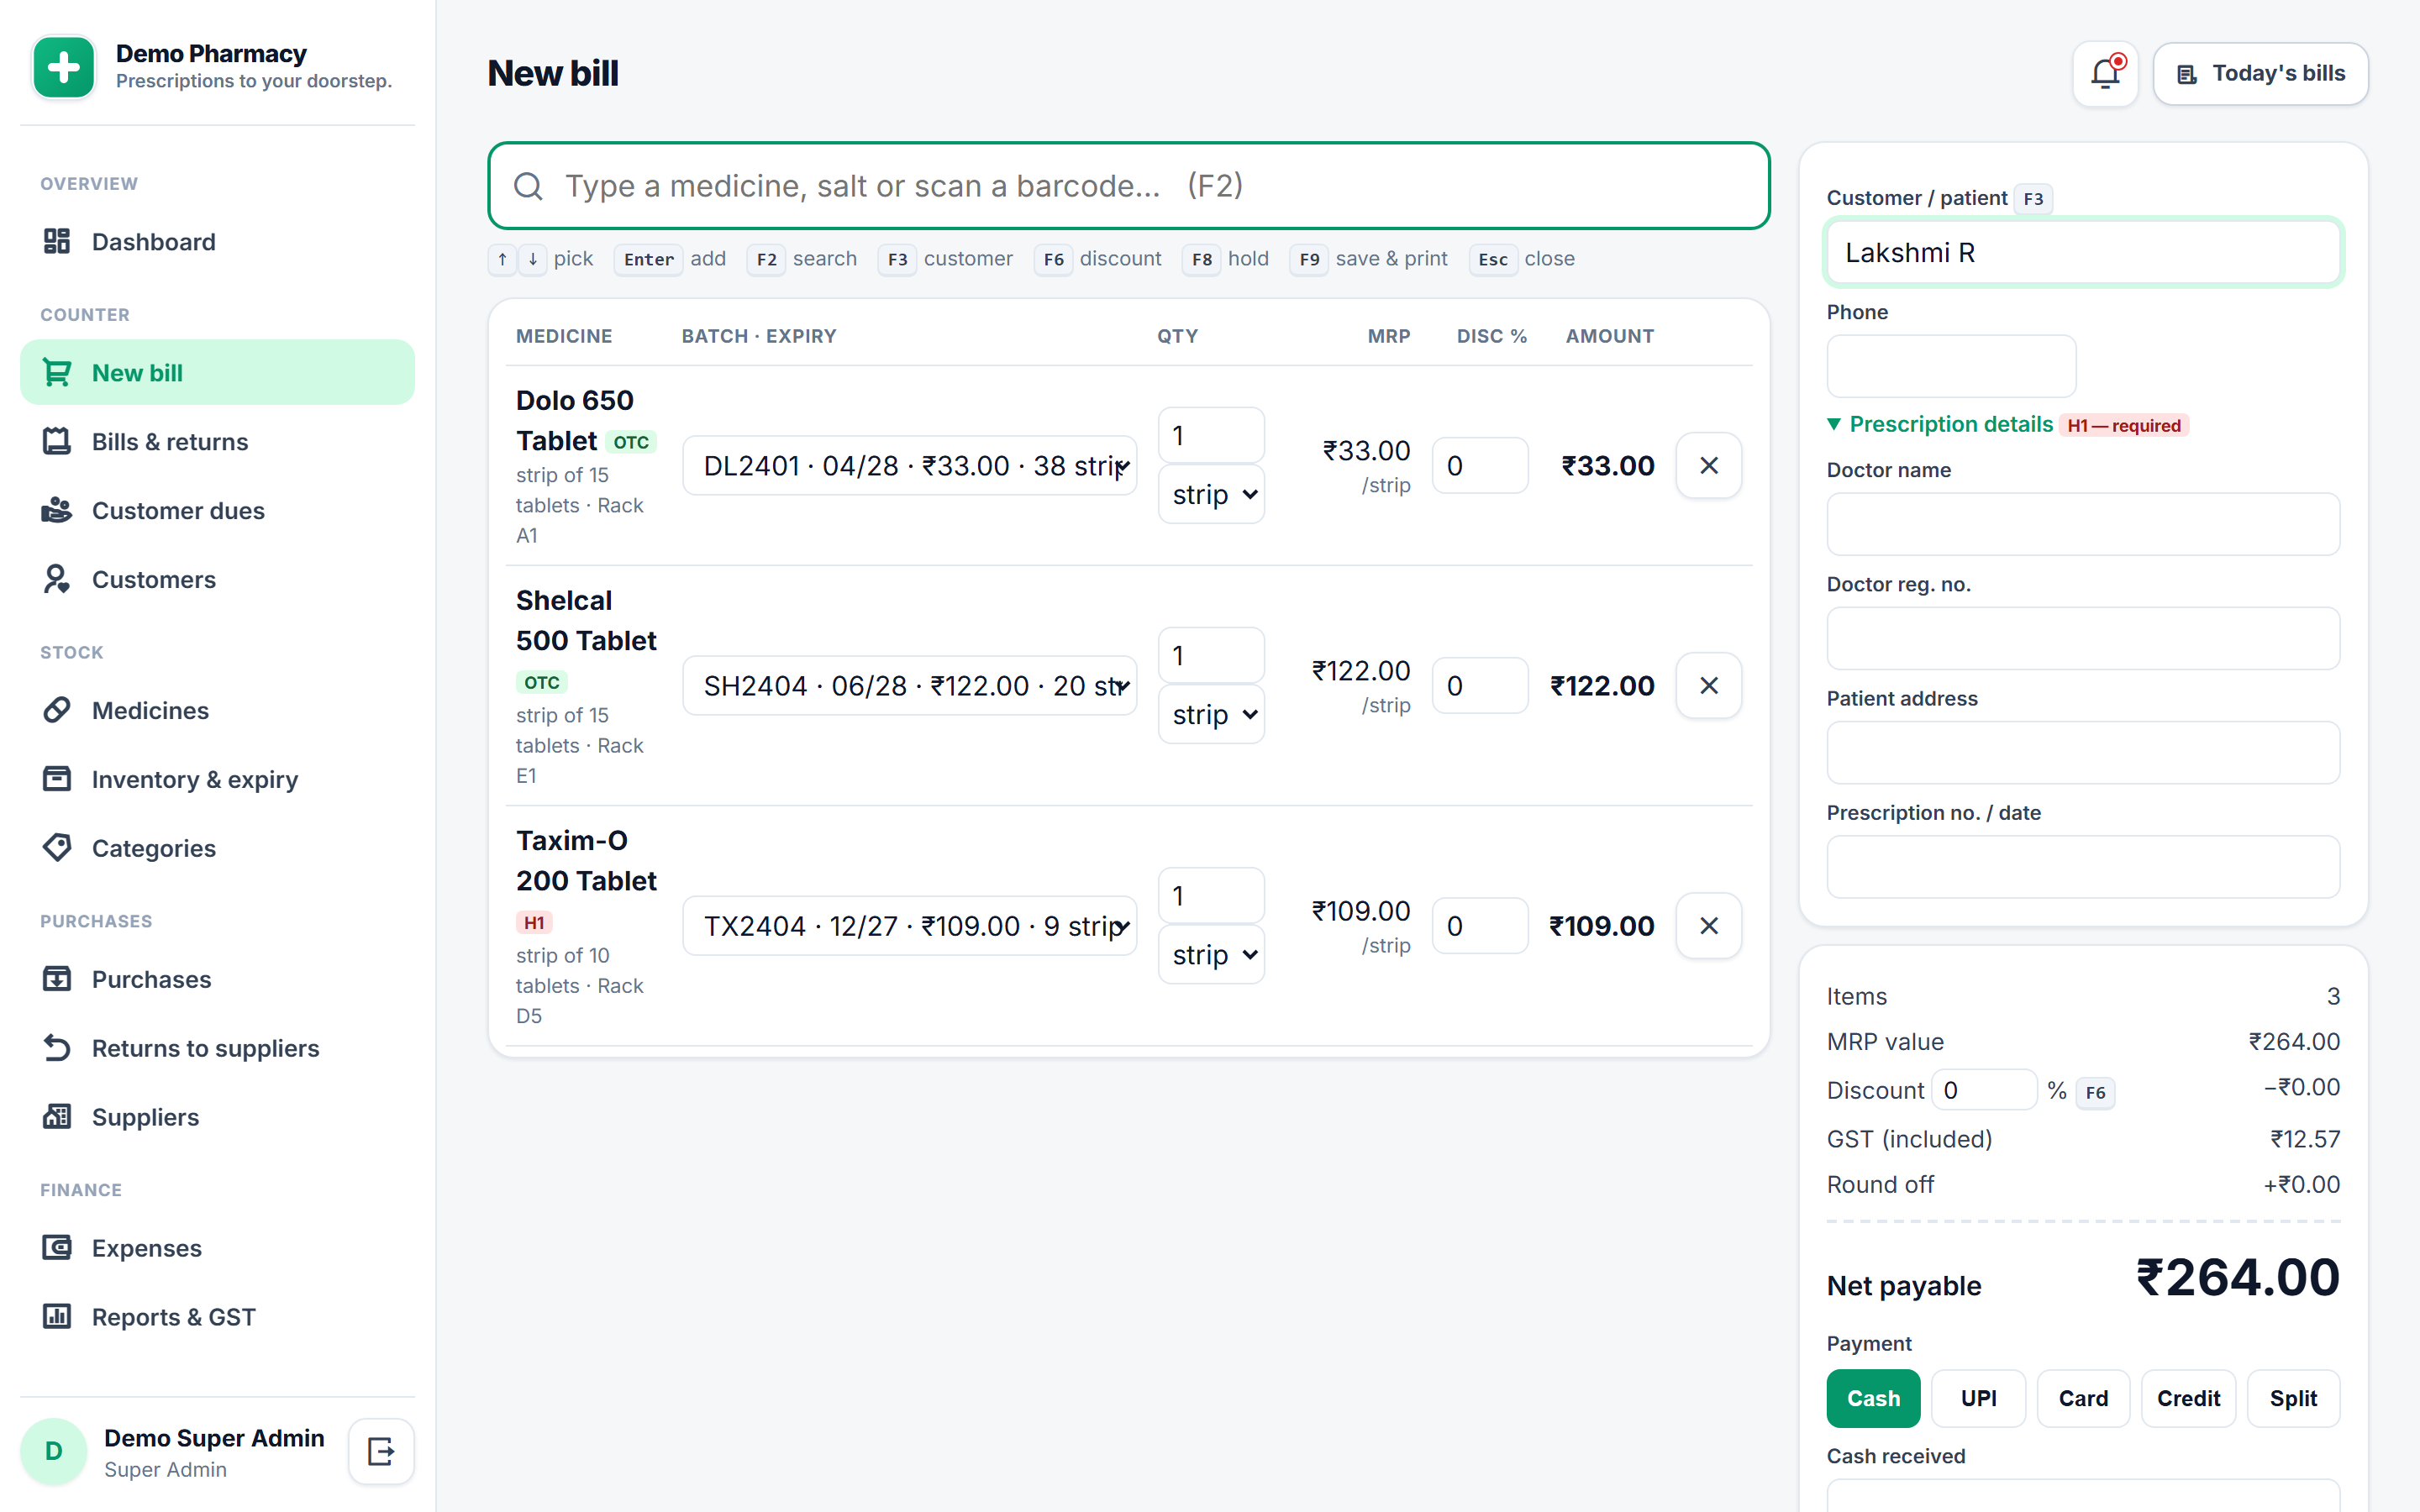Screen dimensions: 2420x1512
Task: Open the Customers sidebar page
Action: 217,579
